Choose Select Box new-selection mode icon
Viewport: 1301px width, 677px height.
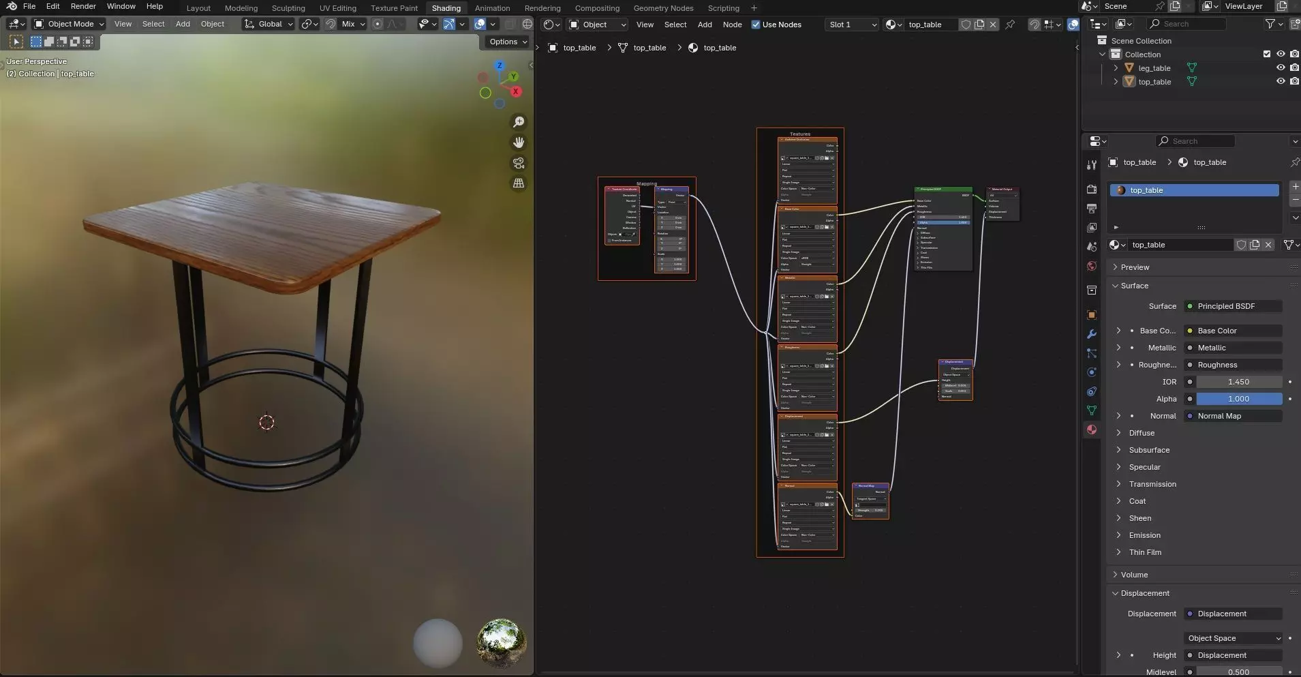pos(36,42)
